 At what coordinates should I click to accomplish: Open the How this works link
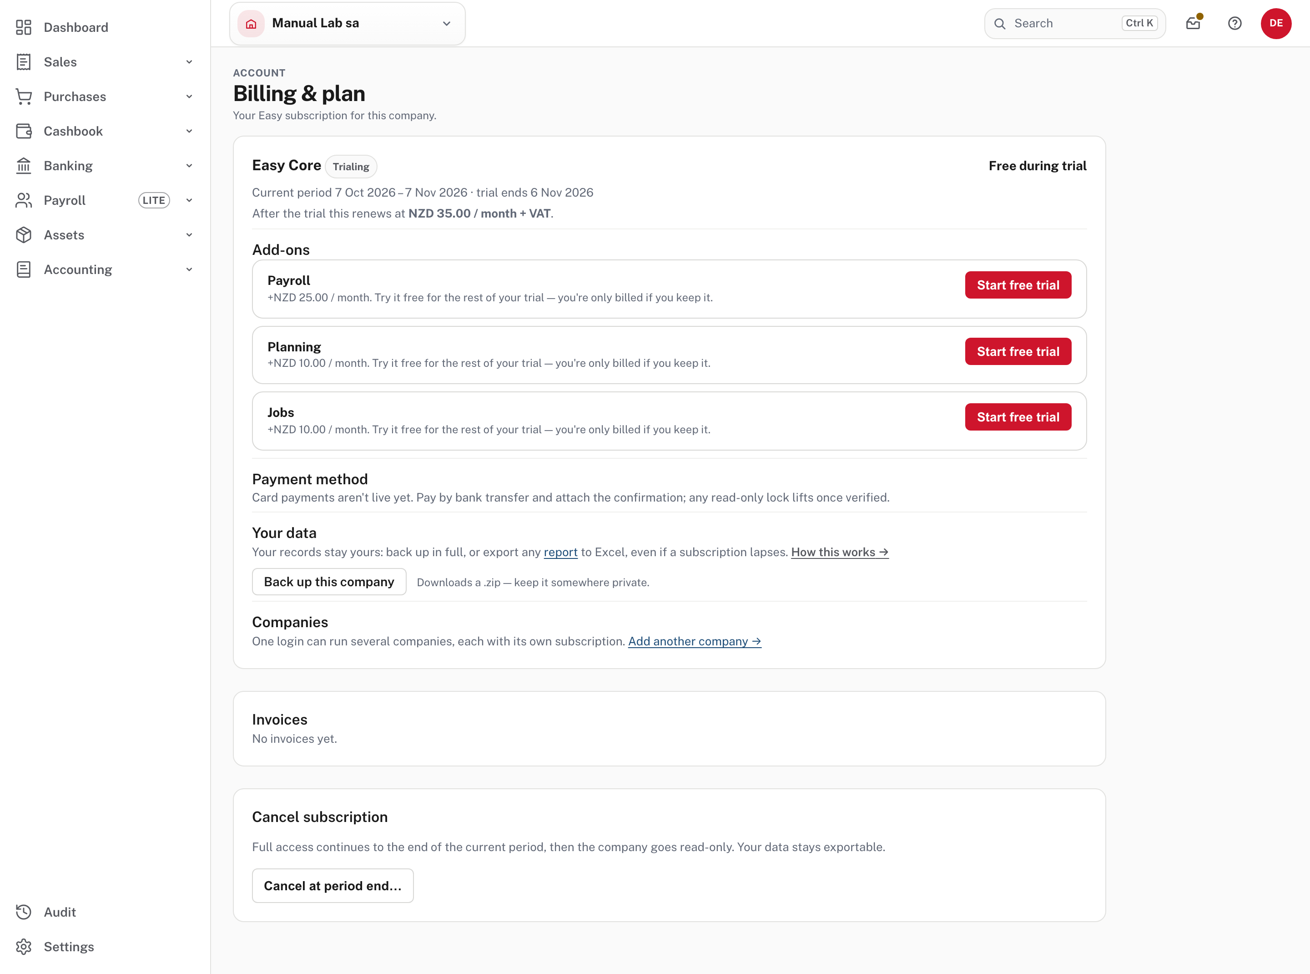(x=840, y=553)
